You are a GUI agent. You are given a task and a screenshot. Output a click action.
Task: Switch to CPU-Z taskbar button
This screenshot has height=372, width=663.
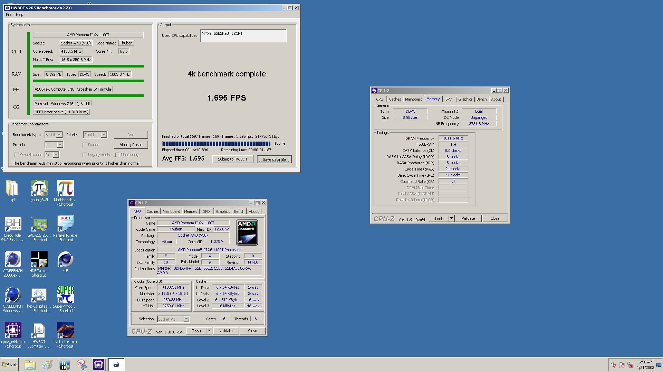[98, 365]
